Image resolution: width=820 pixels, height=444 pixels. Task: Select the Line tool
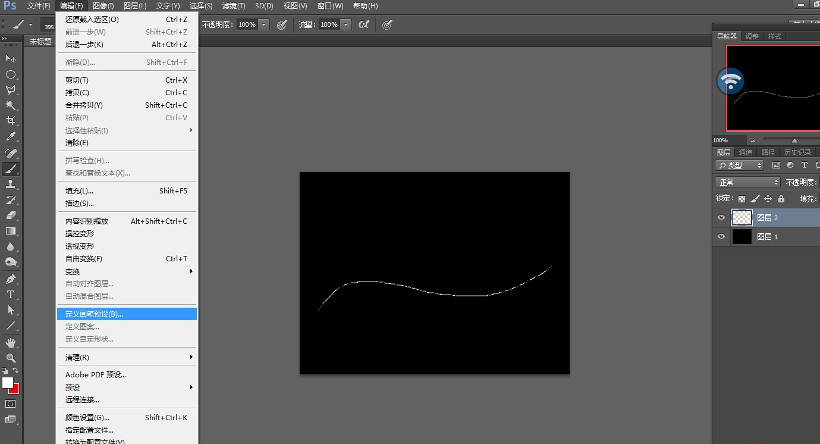click(11, 326)
